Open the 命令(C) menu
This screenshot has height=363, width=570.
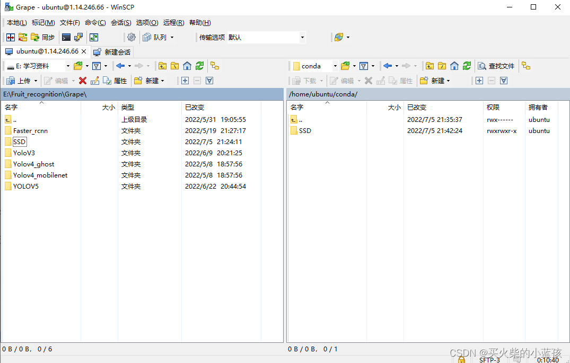pos(95,23)
